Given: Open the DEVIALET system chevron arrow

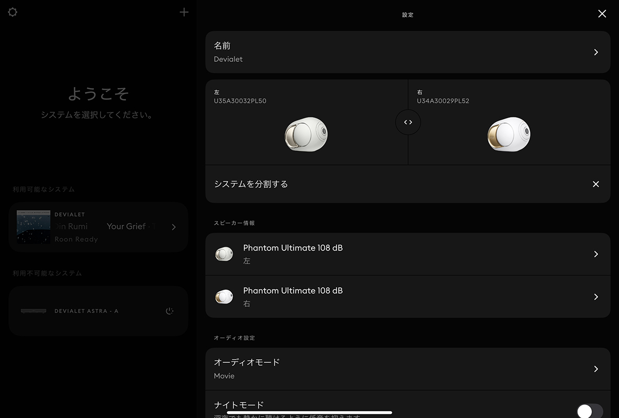Looking at the screenshot, I should tap(174, 227).
